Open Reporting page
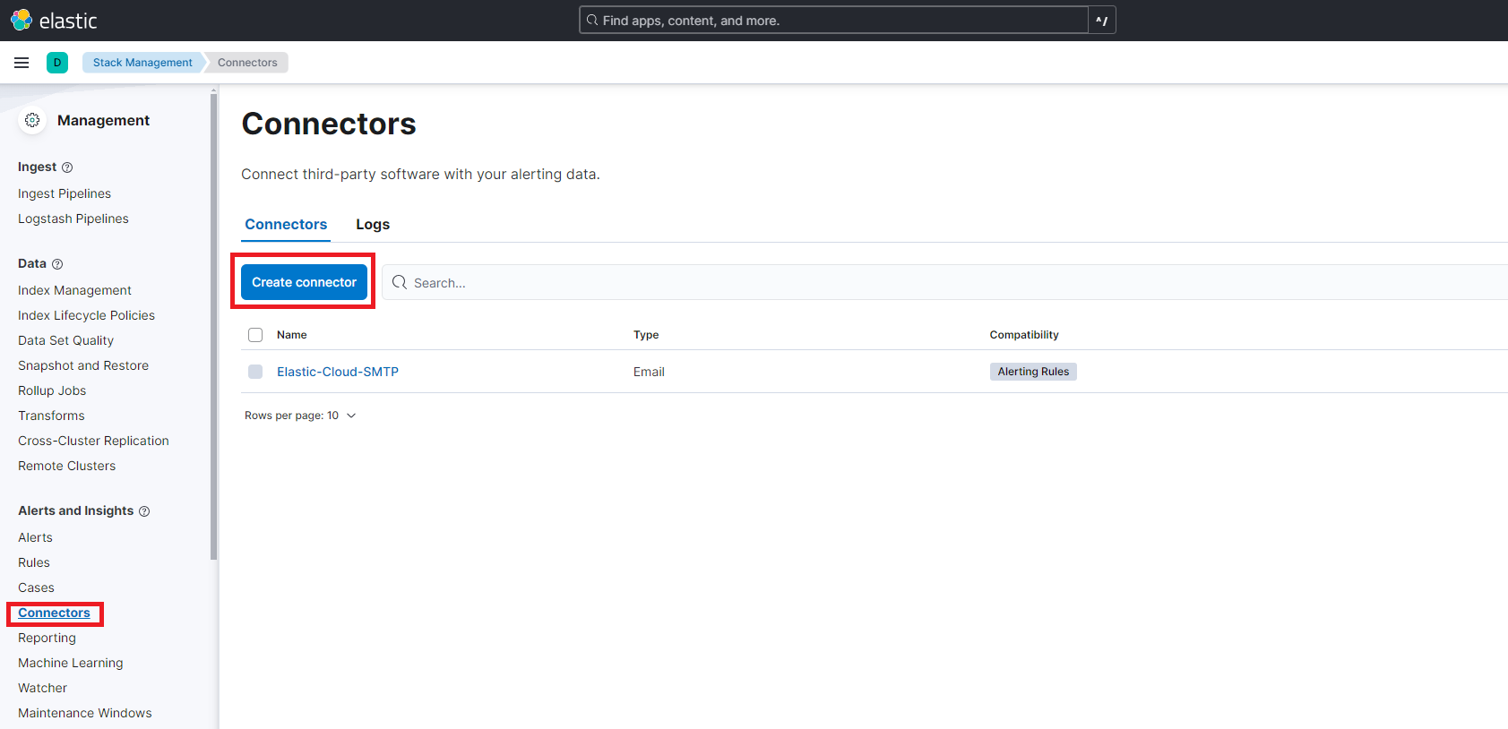Screen dimensions: 1508x729 (x=47, y=638)
